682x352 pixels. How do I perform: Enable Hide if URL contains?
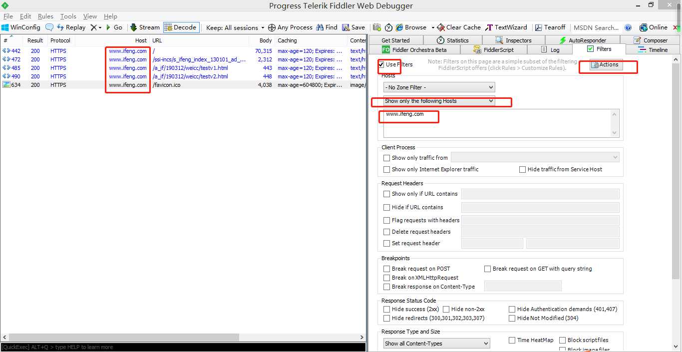click(386, 207)
